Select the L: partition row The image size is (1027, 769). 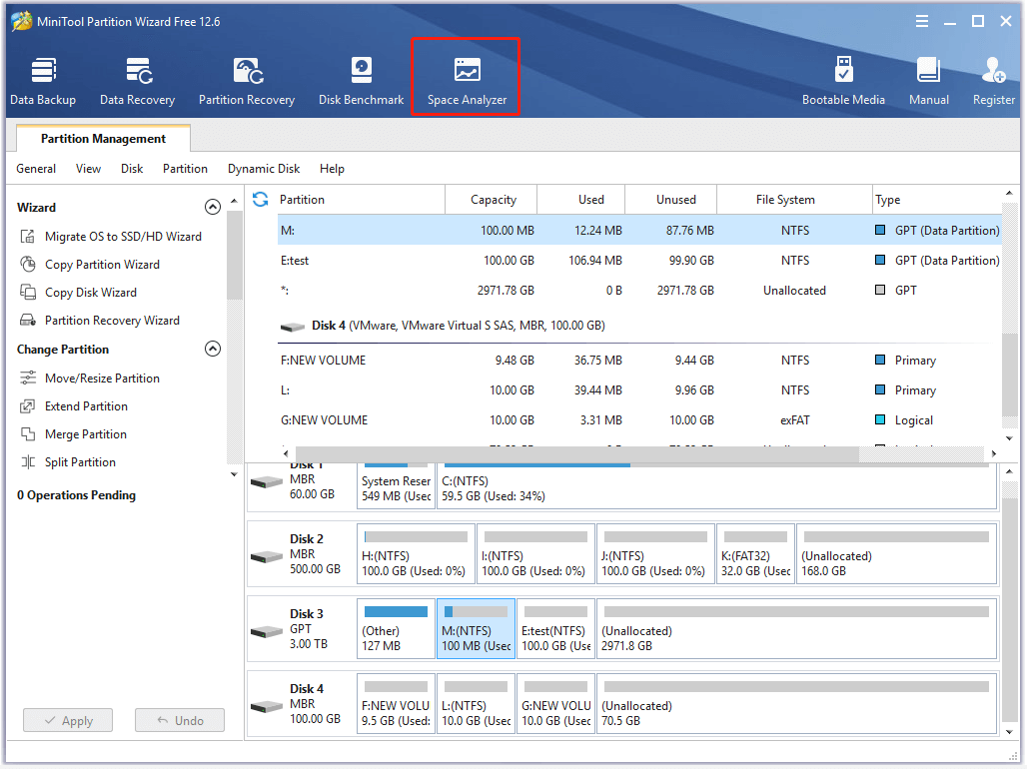[638, 390]
